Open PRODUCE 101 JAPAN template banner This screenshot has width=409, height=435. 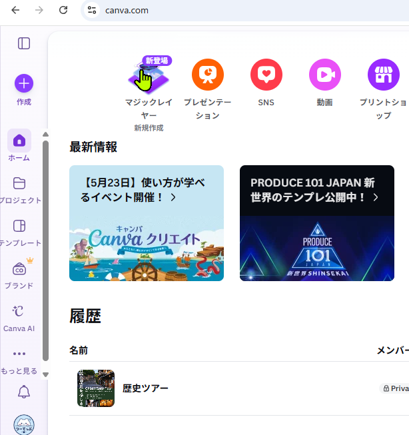[x=317, y=223]
